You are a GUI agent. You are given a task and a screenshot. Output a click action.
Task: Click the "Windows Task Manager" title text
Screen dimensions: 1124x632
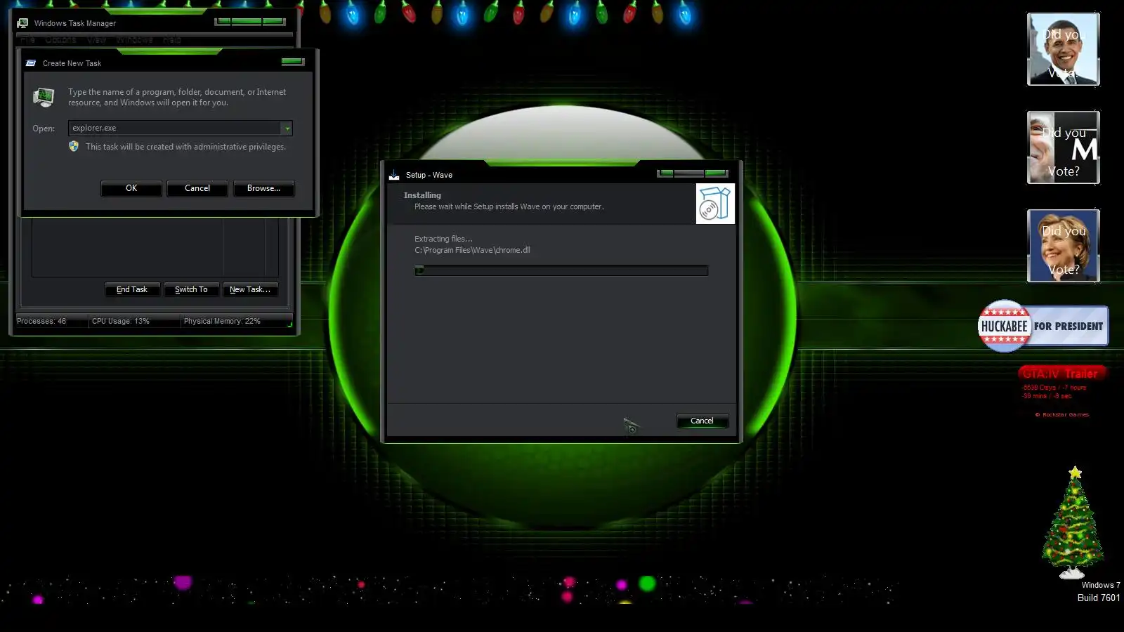coord(75,23)
